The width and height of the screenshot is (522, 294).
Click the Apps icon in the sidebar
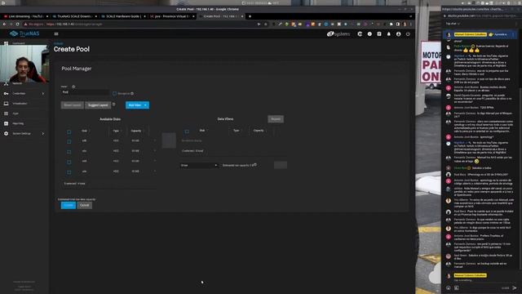click(6, 114)
